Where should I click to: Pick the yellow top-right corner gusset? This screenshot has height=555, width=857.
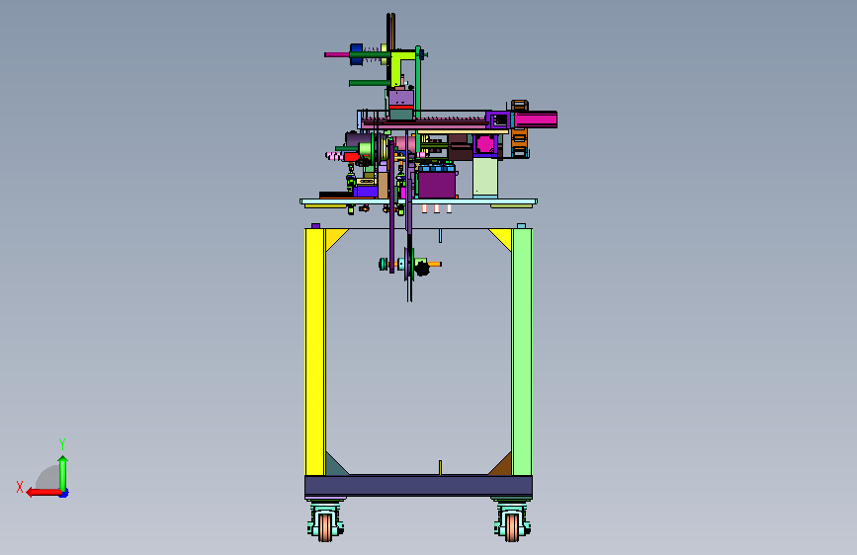501,239
